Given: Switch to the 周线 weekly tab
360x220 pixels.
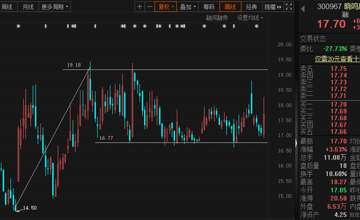Looking at the screenshot, I should [x=7, y=7].
